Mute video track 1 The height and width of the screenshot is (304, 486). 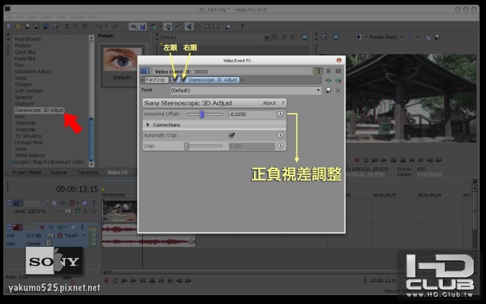point(85,203)
